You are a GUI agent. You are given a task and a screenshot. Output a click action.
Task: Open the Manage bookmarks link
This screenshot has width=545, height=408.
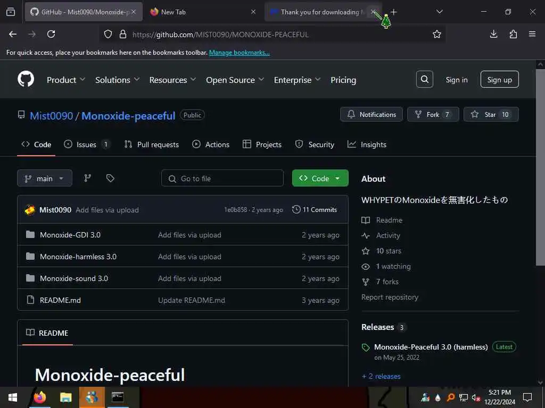239,53
